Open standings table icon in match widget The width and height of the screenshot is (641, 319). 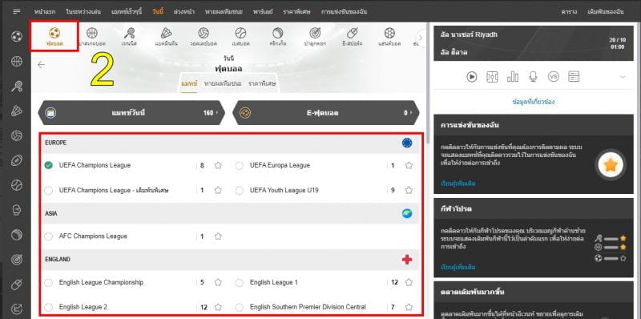point(574,76)
